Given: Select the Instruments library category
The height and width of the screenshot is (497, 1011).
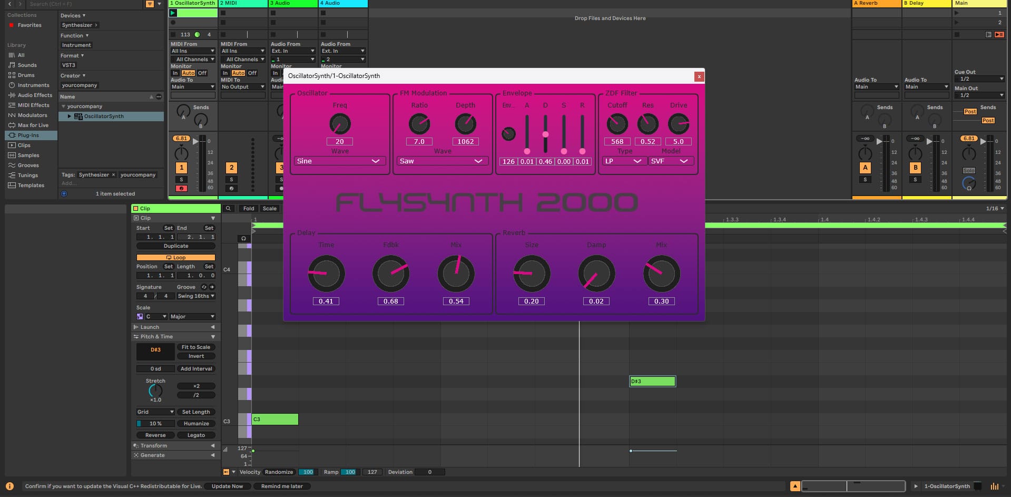Looking at the screenshot, I should tap(33, 85).
